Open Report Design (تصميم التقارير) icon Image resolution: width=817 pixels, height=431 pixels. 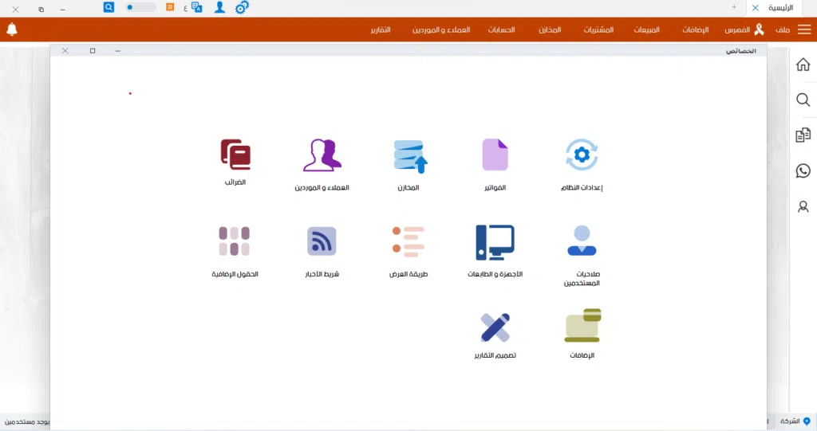point(495,327)
